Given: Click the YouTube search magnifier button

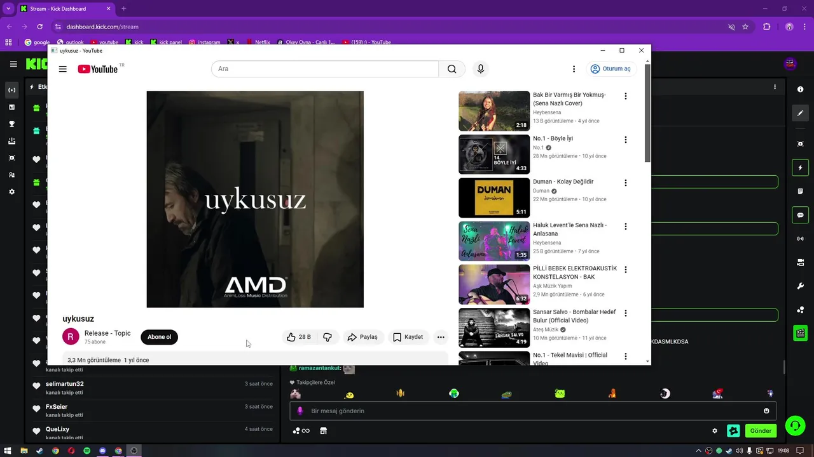Looking at the screenshot, I should [452, 69].
